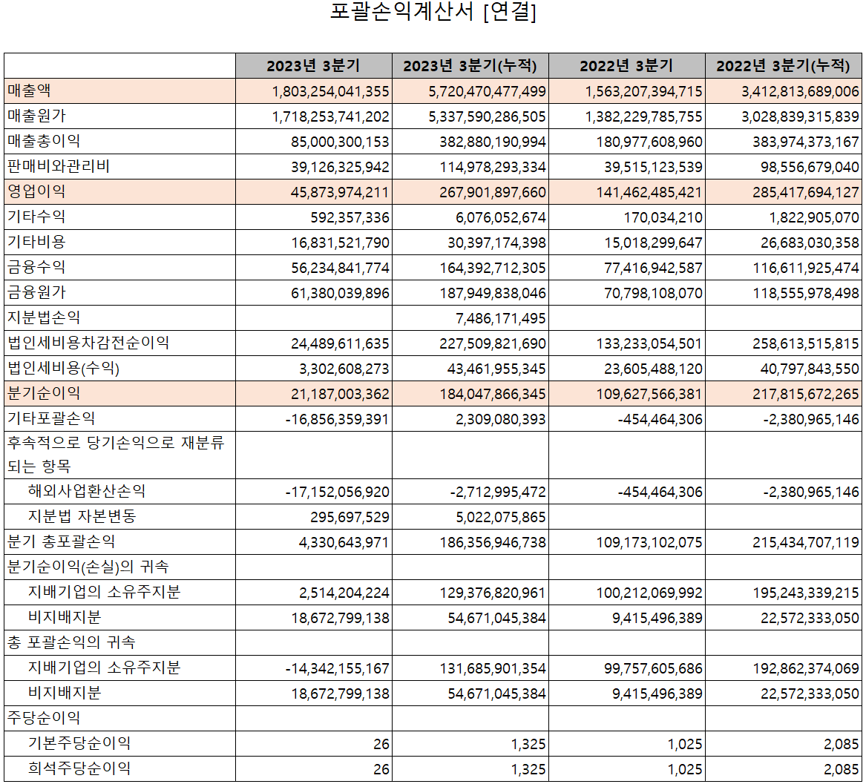Select the value 118,555,978,498
The image size is (866, 784).
coord(806,293)
